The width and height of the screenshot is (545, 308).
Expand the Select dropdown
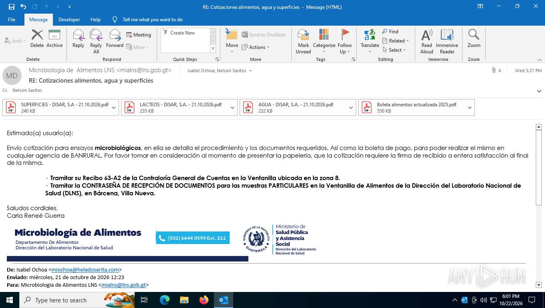coord(394,50)
